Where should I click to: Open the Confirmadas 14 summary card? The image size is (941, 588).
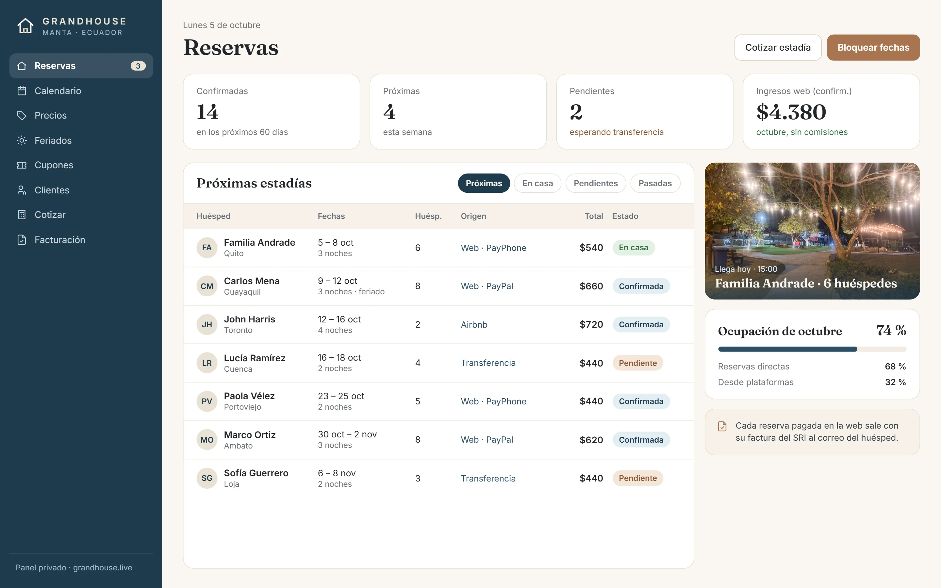(x=272, y=112)
